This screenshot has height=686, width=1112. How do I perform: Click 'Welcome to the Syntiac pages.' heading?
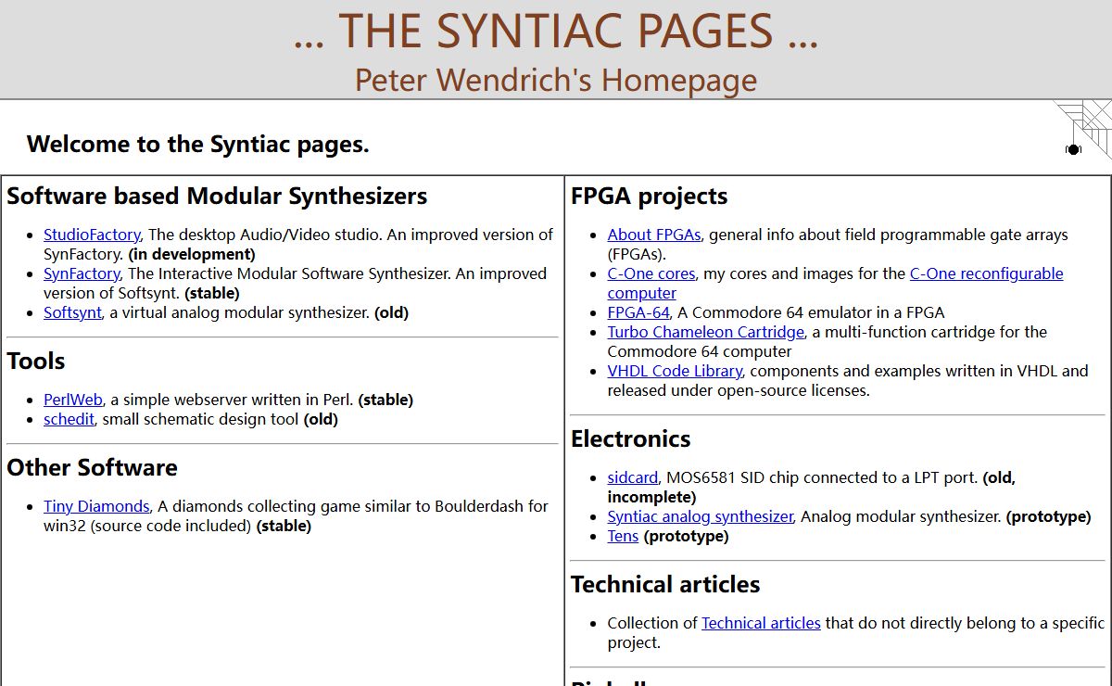pos(198,145)
